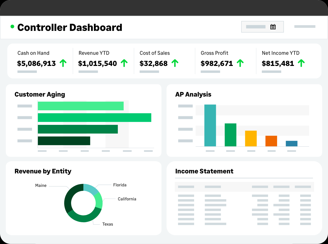Select the light green top Customer Aging bar
Screen dimensions: 328x244
(81, 106)
